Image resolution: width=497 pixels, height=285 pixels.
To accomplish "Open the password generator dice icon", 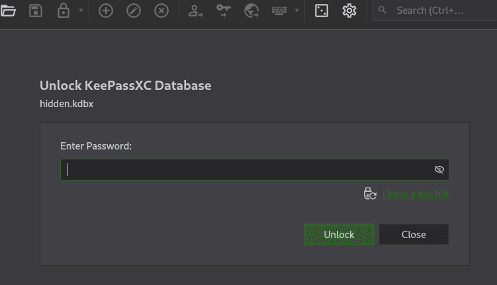I will click(x=322, y=11).
